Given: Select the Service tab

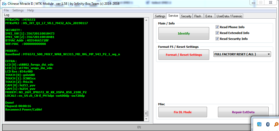Looking at the screenshot, I should 173,16.
